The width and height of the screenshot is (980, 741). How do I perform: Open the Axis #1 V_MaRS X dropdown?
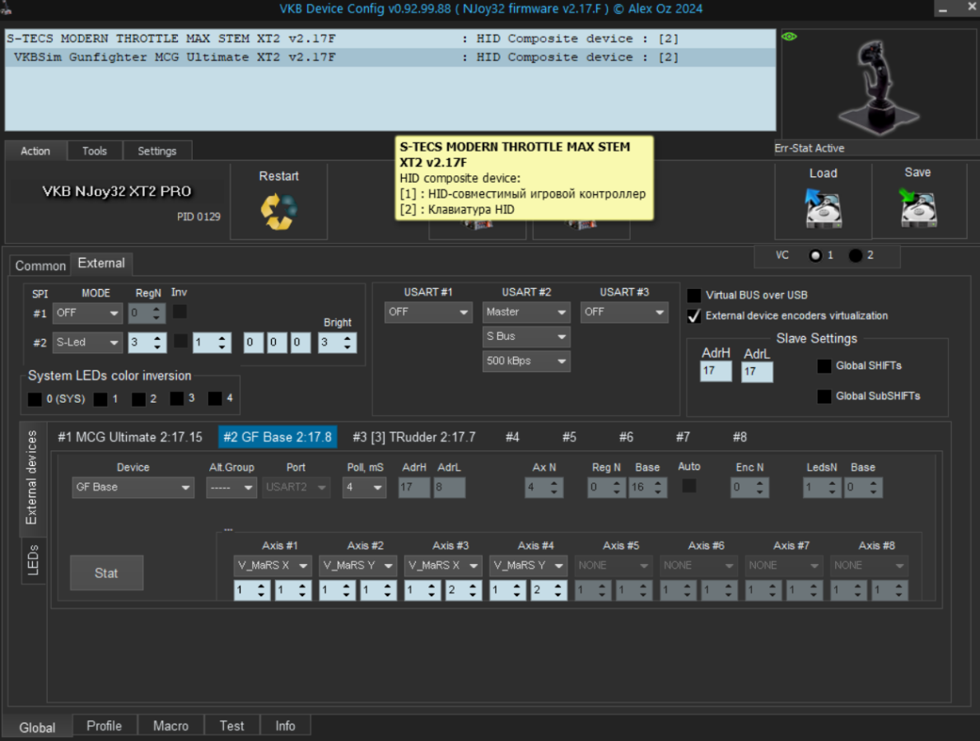coord(272,566)
